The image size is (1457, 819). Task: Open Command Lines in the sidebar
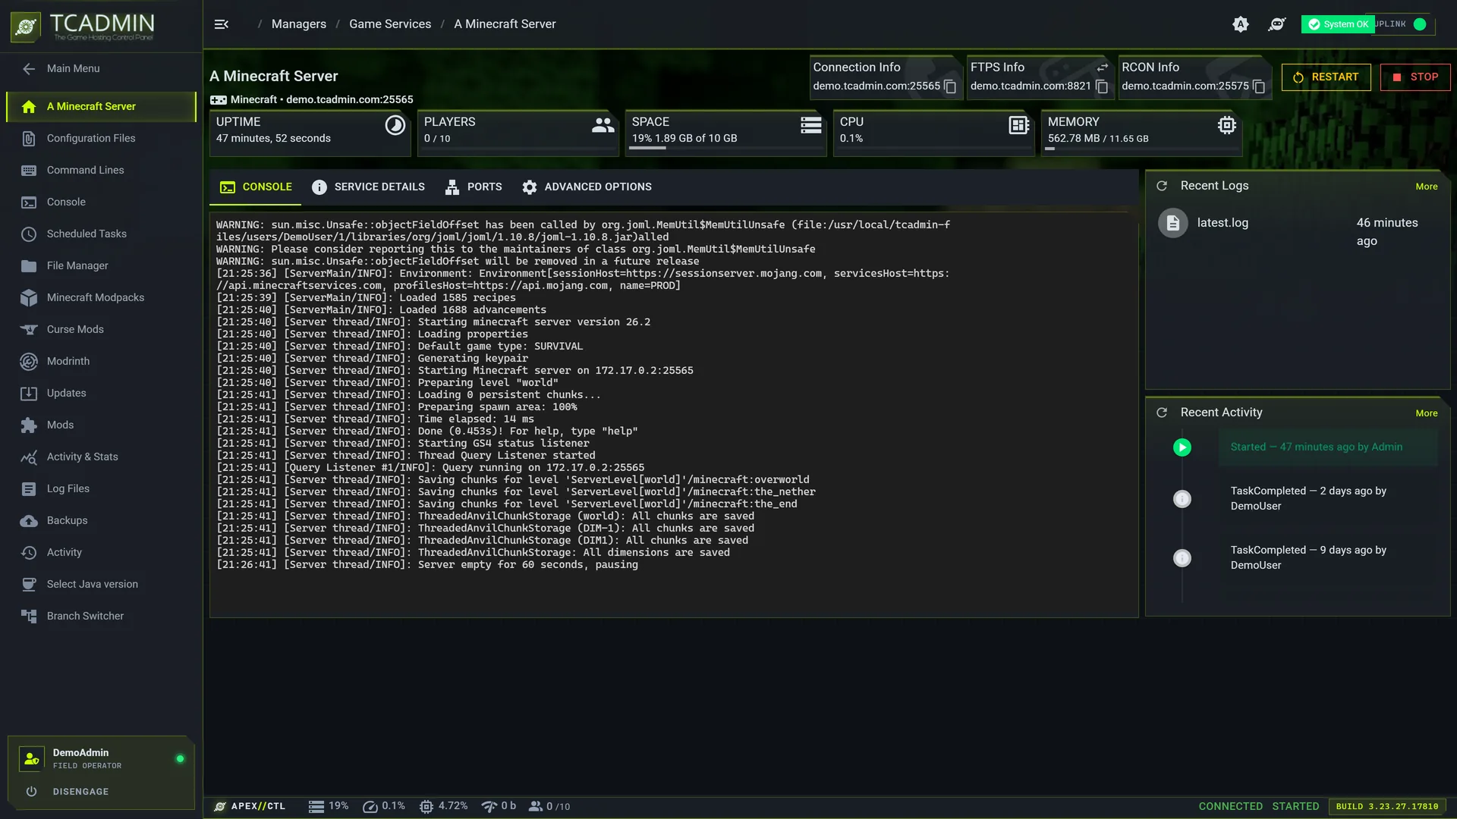102,171
